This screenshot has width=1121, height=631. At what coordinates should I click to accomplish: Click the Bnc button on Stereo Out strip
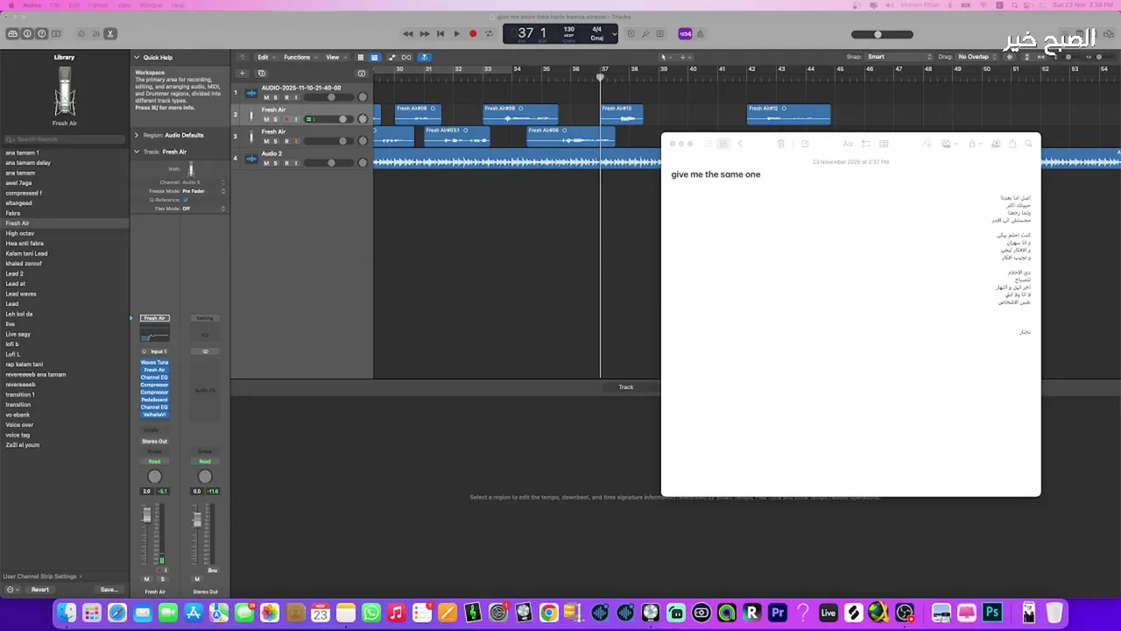tap(212, 571)
